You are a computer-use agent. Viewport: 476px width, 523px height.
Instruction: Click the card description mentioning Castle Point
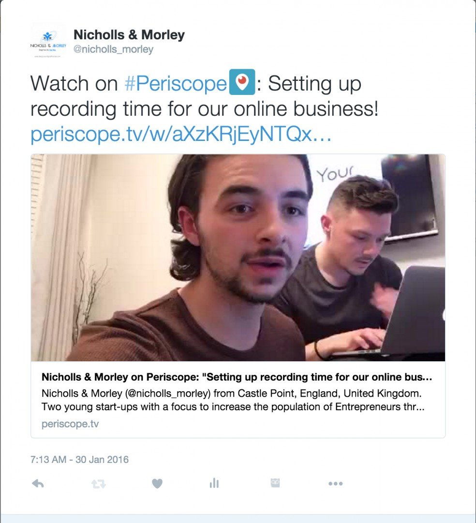coord(233,400)
